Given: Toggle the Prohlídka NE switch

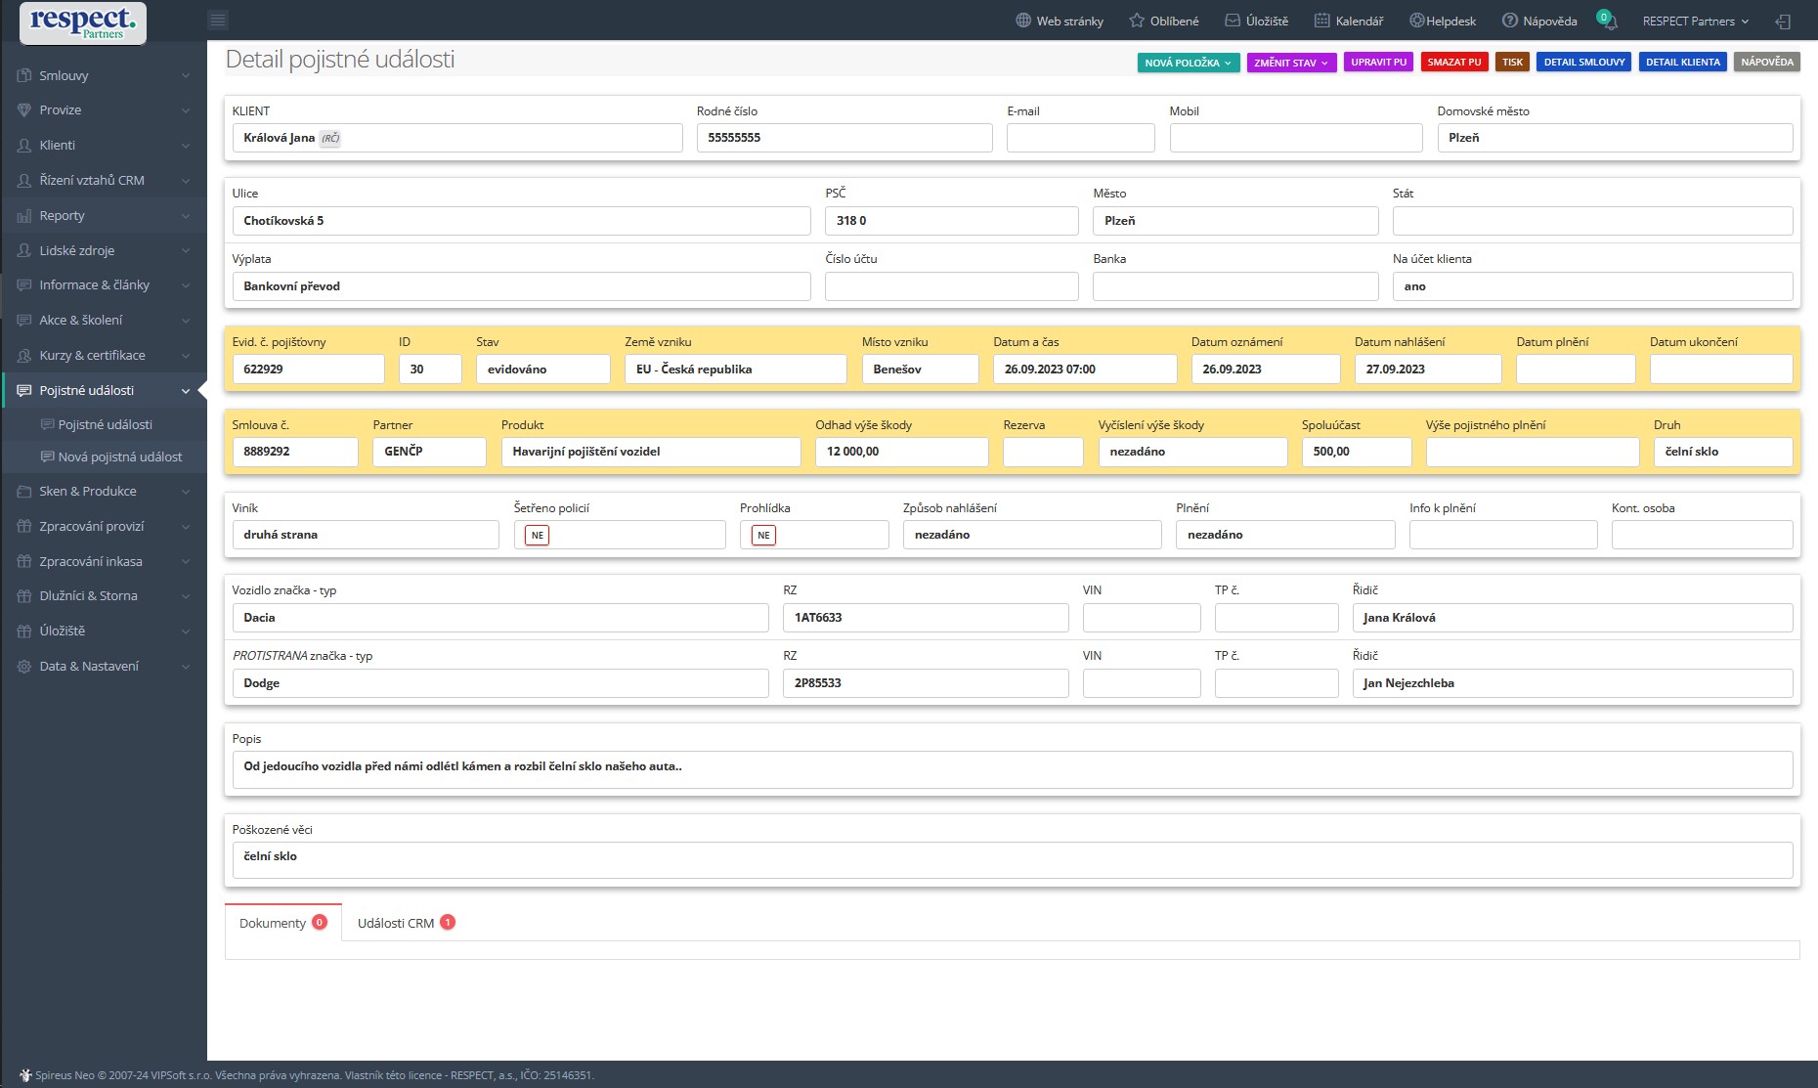Looking at the screenshot, I should (x=763, y=536).
